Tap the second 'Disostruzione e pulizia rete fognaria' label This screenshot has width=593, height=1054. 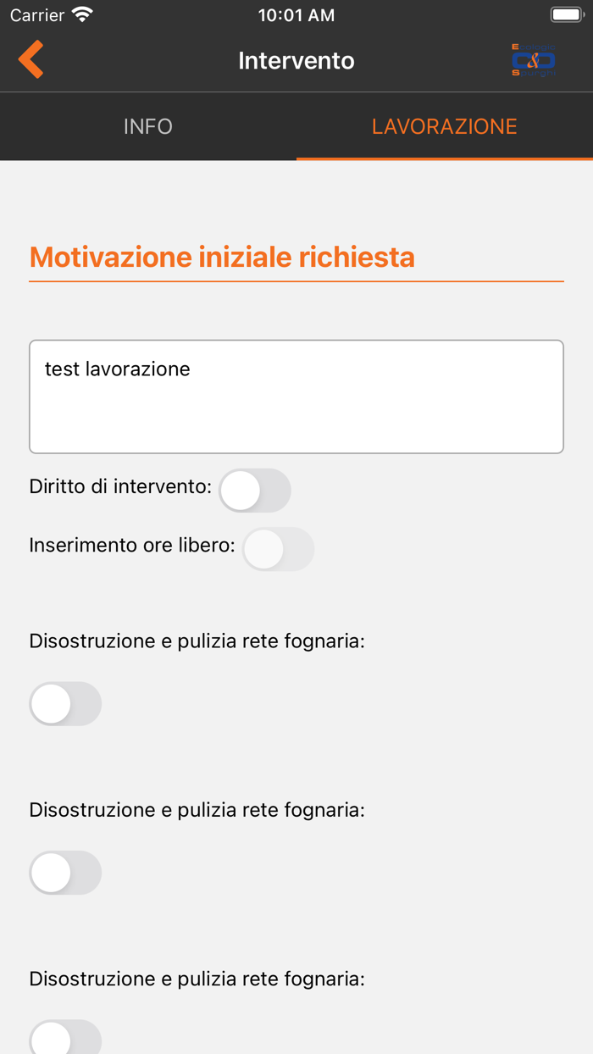(197, 809)
